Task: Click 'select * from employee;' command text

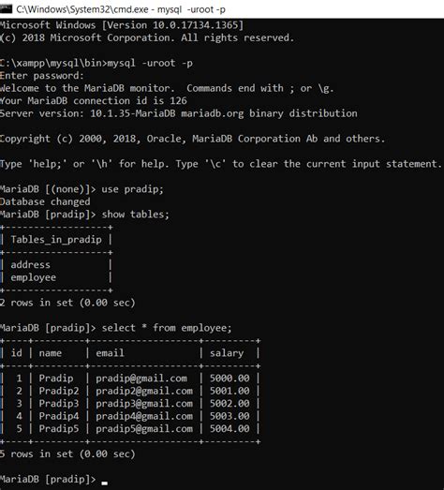Action: coord(167,328)
